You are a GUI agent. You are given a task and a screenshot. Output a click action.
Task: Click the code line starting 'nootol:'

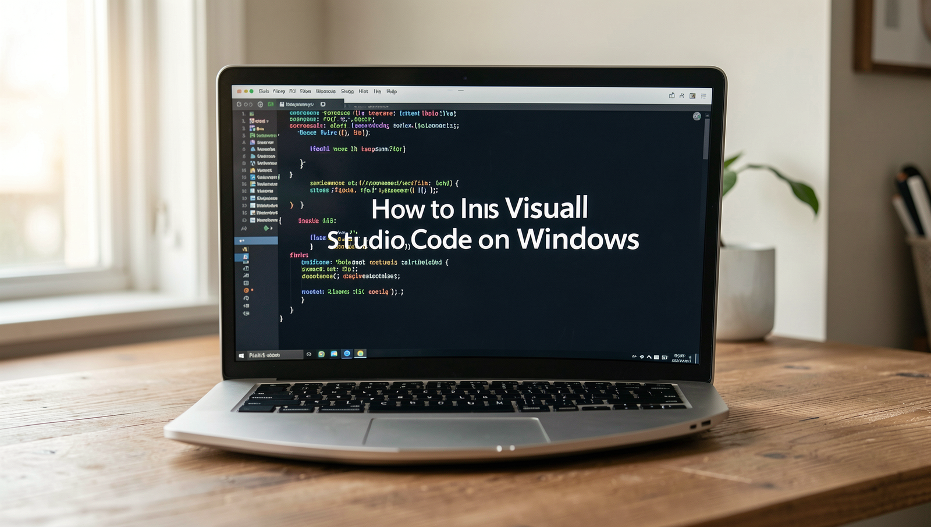[353, 292]
